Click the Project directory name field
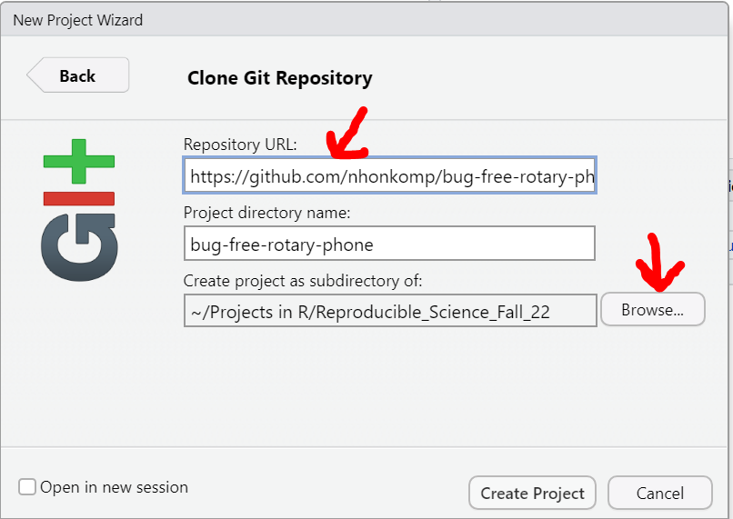The width and height of the screenshot is (733, 519). point(389,244)
